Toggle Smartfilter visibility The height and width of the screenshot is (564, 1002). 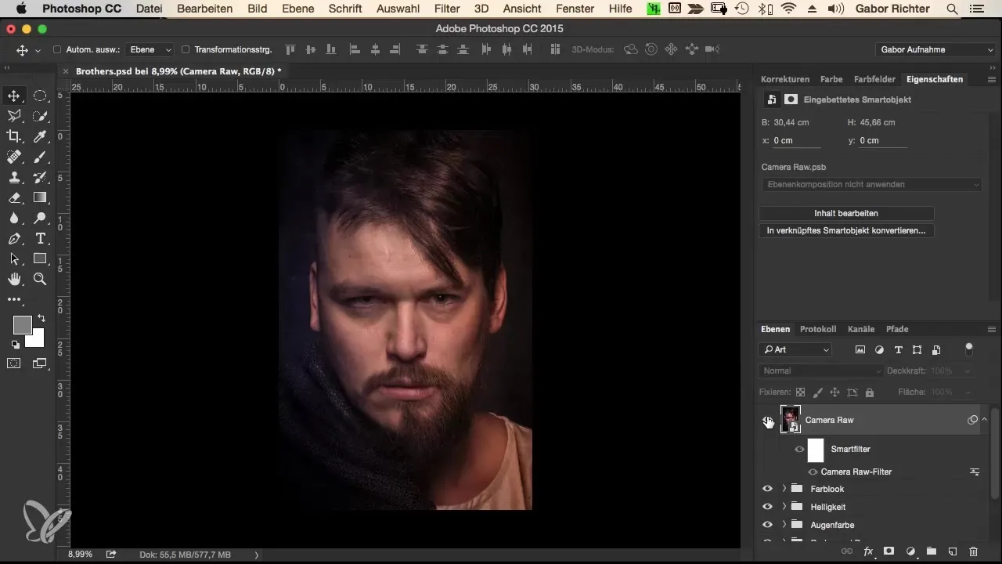(x=799, y=449)
